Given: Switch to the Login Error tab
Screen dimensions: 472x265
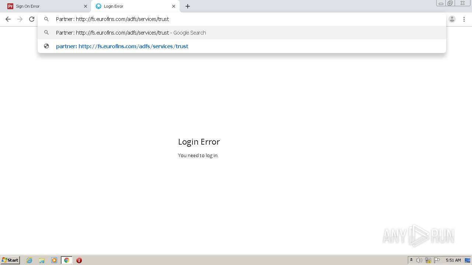Looking at the screenshot, I should coord(135,6).
